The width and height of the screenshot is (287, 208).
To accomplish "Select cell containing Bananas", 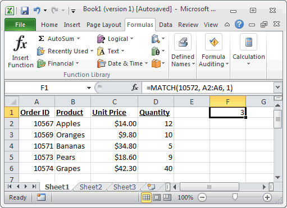I will tap(72, 146).
